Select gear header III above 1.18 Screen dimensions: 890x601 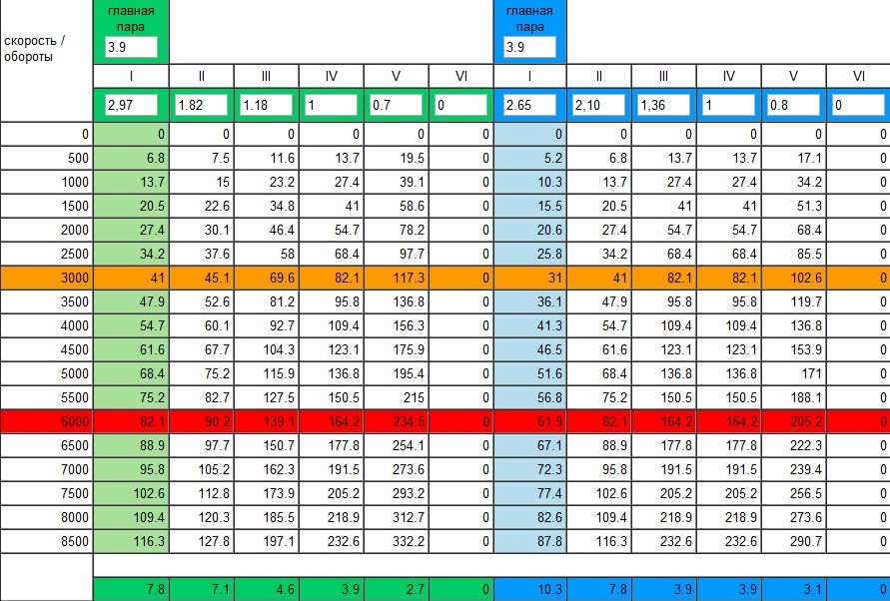coord(267,76)
